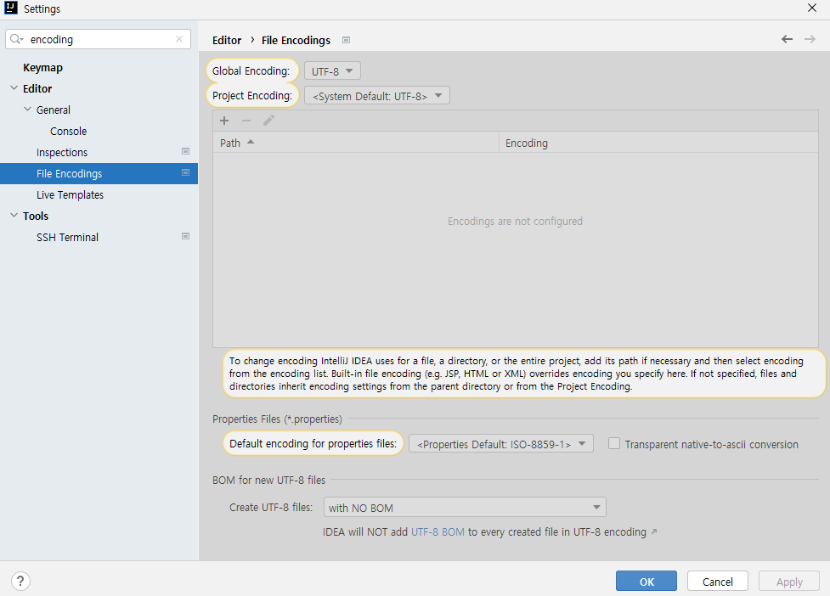Open the UTF-8 BOM link

point(438,532)
